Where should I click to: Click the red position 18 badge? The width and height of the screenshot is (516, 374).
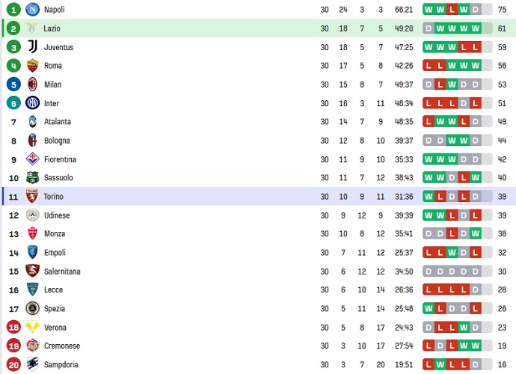[x=13, y=328]
